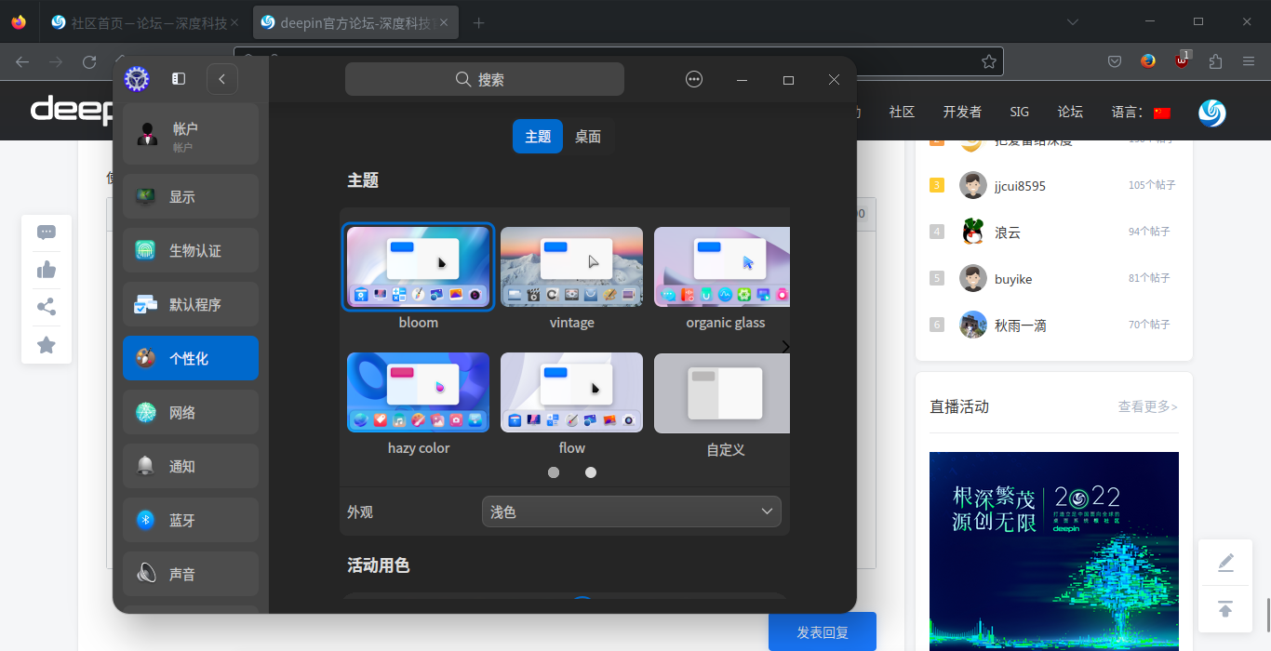Select the 主题 tab

(x=537, y=135)
